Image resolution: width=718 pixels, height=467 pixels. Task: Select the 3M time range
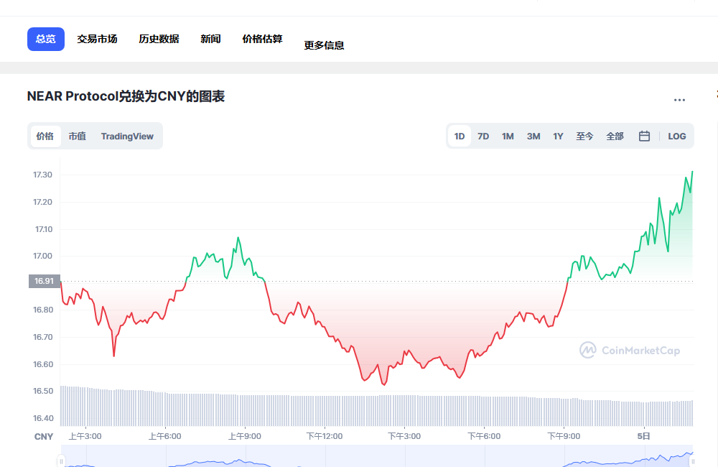533,136
